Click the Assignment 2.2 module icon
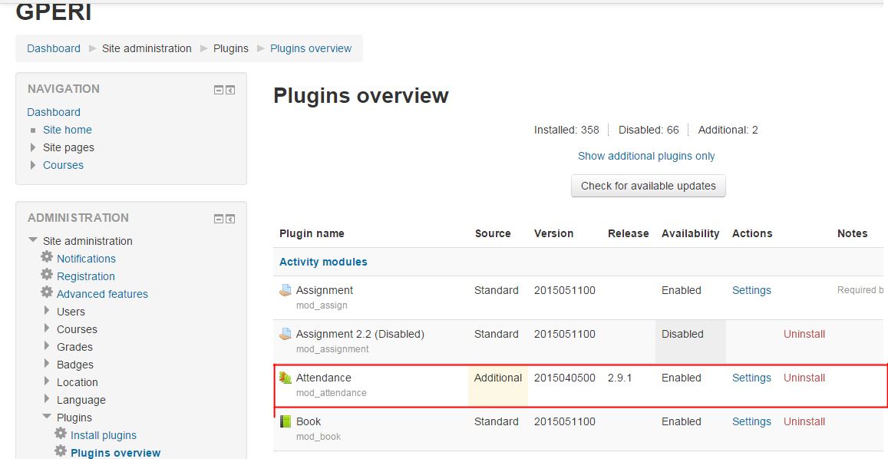The width and height of the screenshot is (888, 459). click(286, 335)
